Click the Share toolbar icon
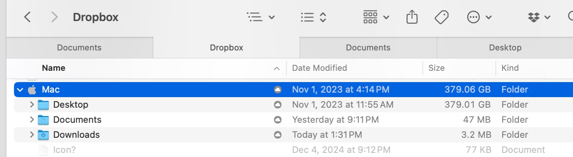The image size is (573, 157). pos(412,17)
